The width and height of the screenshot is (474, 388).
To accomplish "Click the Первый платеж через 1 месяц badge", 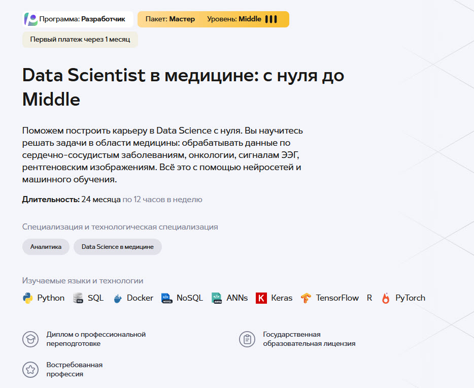I will [x=80, y=40].
